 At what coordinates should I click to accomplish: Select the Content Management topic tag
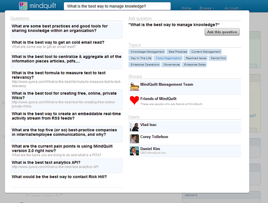pyautogui.click(x=205, y=52)
